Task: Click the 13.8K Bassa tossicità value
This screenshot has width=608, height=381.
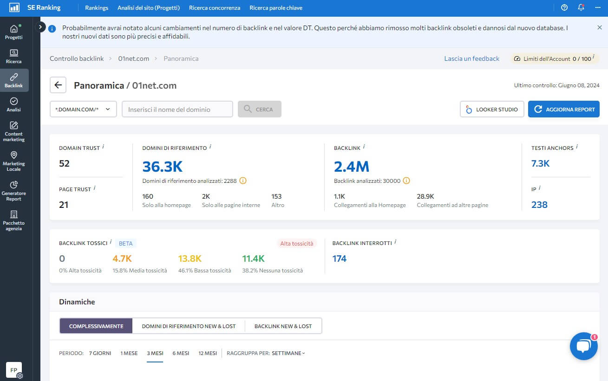Action: pos(190,258)
